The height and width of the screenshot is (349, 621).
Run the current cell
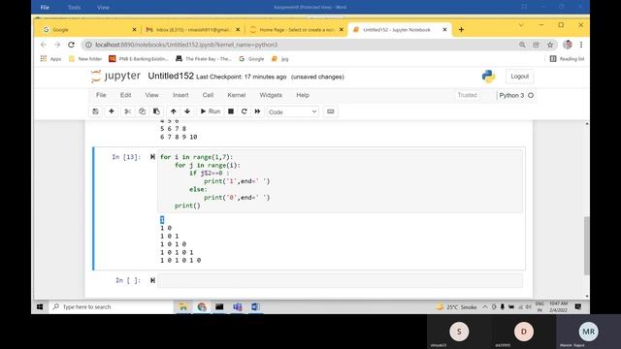[x=211, y=111]
